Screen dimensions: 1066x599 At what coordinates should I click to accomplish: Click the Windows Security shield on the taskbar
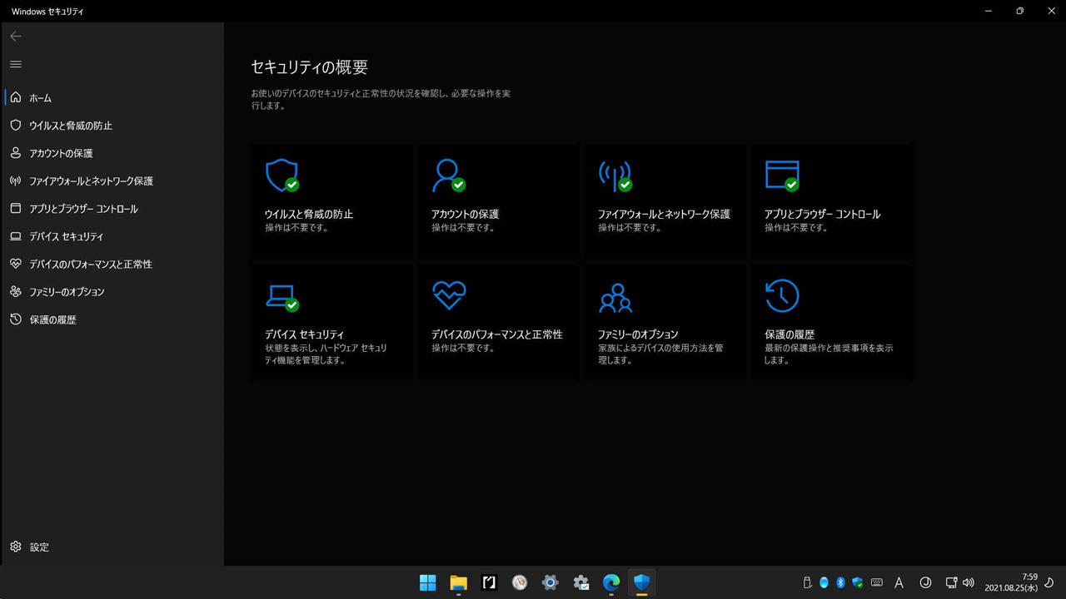point(641,582)
